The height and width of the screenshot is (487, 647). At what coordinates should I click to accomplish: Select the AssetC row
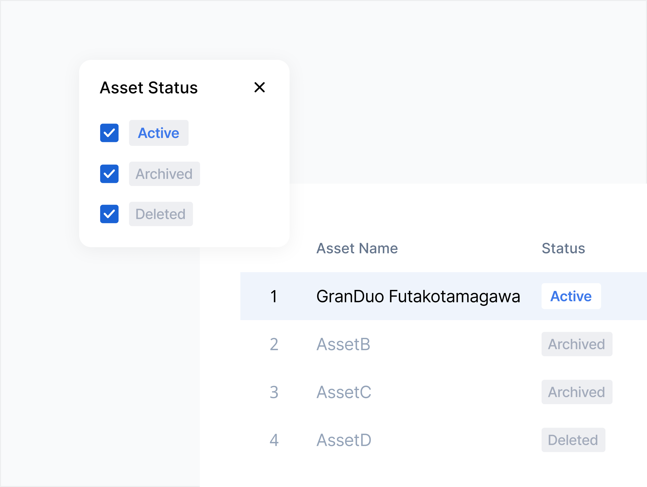[344, 392]
